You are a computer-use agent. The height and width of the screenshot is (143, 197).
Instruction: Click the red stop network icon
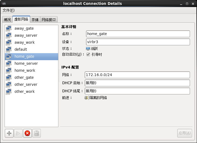coord(27,133)
